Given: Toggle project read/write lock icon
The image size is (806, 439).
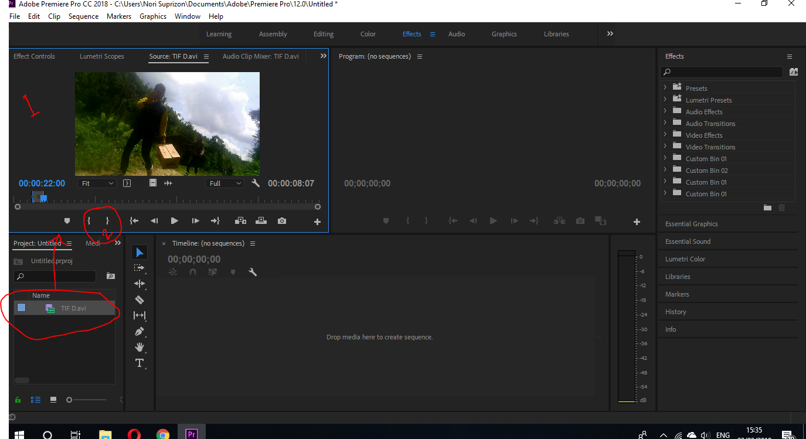Looking at the screenshot, I should pyautogui.click(x=18, y=400).
